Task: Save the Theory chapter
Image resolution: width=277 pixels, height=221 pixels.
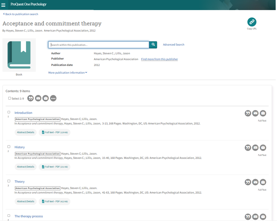Action: (263, 182)
